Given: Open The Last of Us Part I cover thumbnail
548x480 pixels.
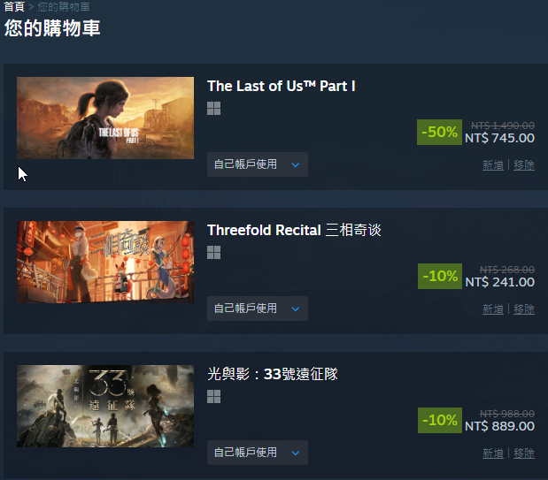Looking at the screenshot, I should 105,118.
